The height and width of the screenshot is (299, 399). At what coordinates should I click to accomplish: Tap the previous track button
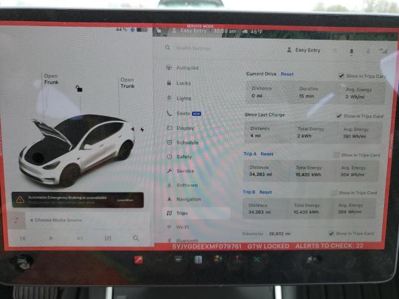pyautogui.click(x=22, y=238)
